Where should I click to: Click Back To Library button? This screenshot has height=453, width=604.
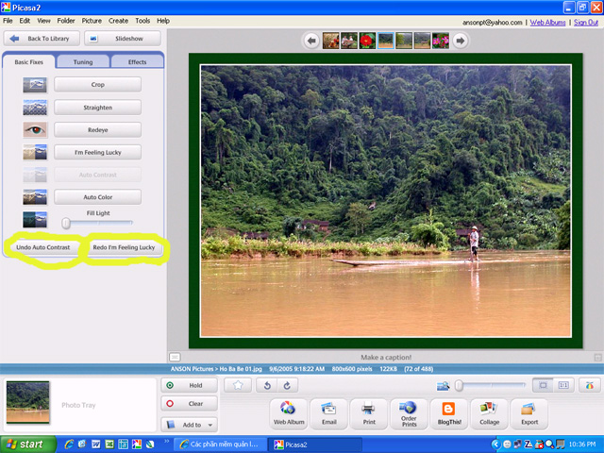(x=42, y=39)
